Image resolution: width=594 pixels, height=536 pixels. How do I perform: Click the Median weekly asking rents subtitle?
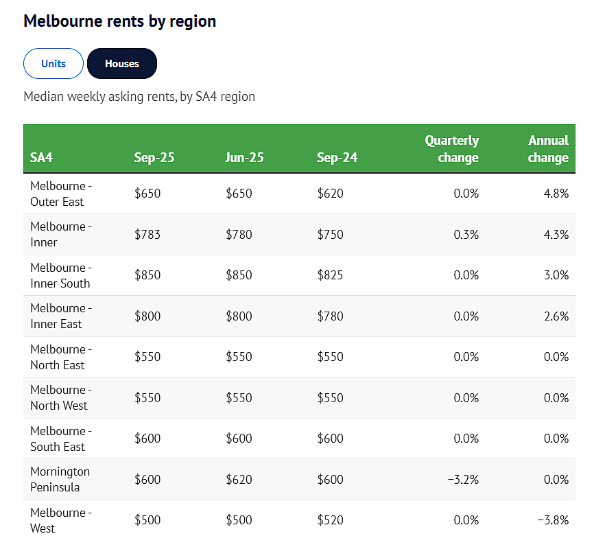coord(139,96)
